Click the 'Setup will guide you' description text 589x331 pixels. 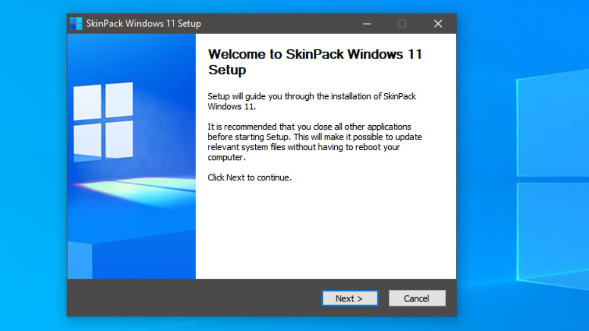tap(311, 101)
